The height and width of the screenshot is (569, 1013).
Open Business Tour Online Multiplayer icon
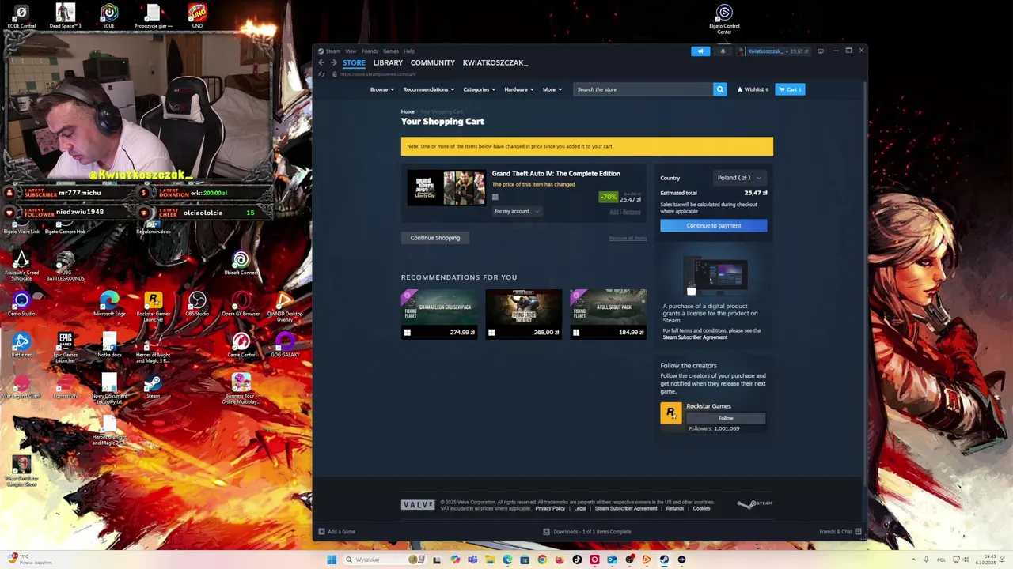pyautogui.click(x=241, y=389)
